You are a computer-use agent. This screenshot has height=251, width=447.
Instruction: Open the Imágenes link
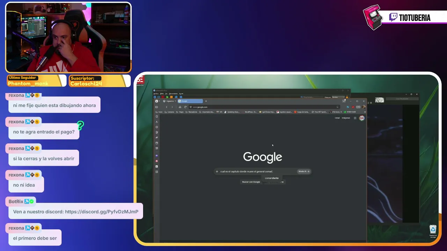tap(346, 118)
